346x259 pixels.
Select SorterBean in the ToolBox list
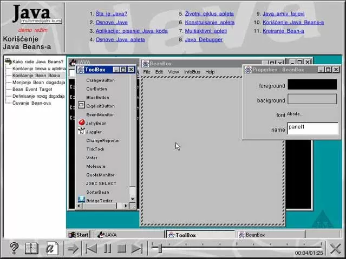(98, 192)
